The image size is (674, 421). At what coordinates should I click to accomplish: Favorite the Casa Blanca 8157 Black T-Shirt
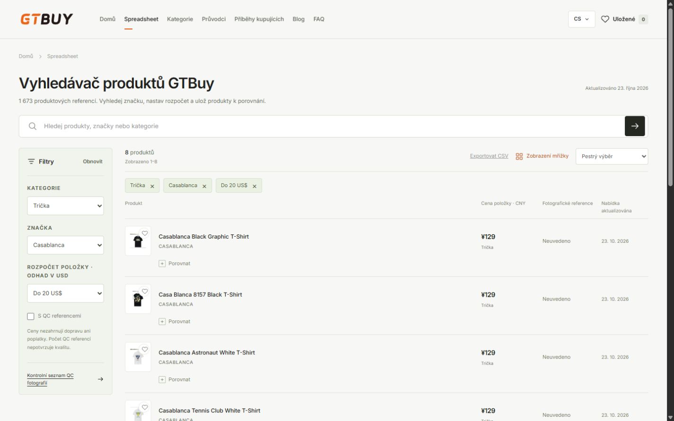(x=145, y=291)
